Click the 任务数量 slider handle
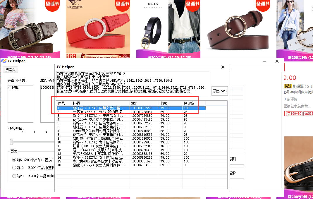The image size is (313, 199). 11,142
